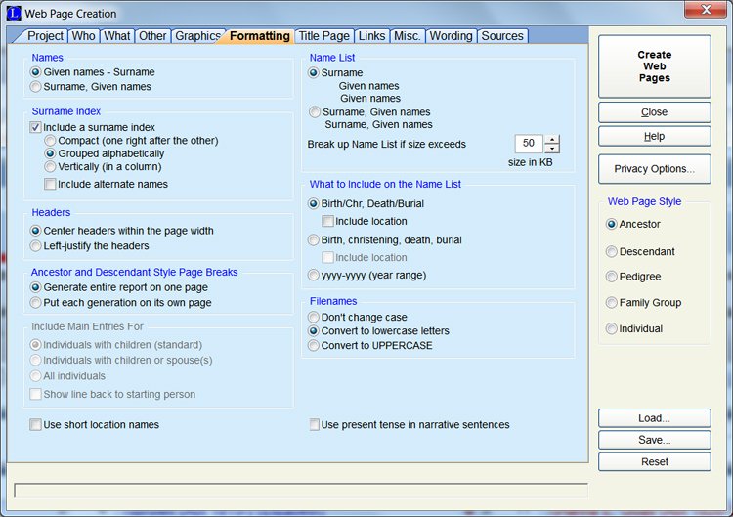
Task: Click Create Web Pages button
Action: pos(655,66)
